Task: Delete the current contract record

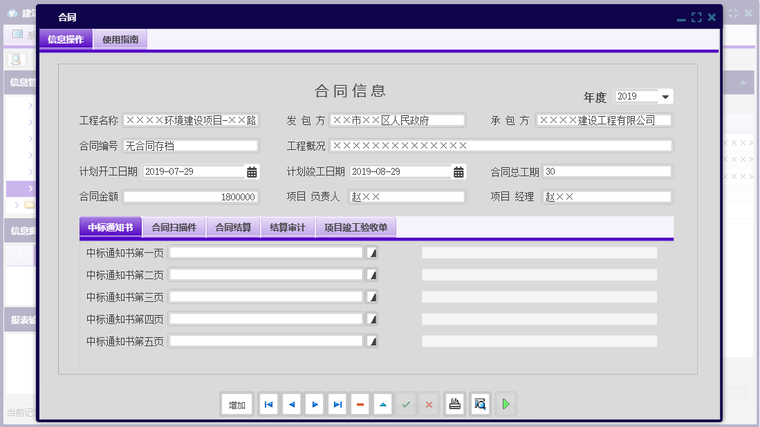Action: click(x=360, y=404)
